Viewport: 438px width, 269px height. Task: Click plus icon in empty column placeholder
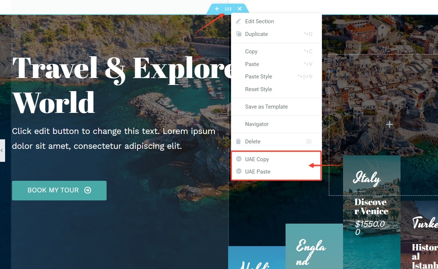coord(390,125)
